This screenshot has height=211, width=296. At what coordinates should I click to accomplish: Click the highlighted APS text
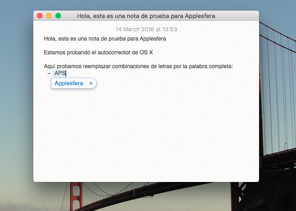[x=60, y=73]
